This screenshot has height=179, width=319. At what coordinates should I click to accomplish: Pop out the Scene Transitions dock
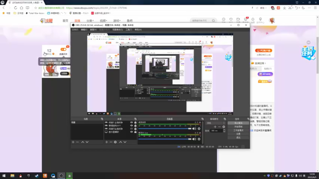[225, 119]
